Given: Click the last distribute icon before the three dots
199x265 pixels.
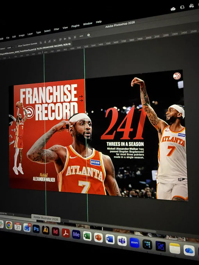Looking at the screenshot, I should (x=75, y=37).
